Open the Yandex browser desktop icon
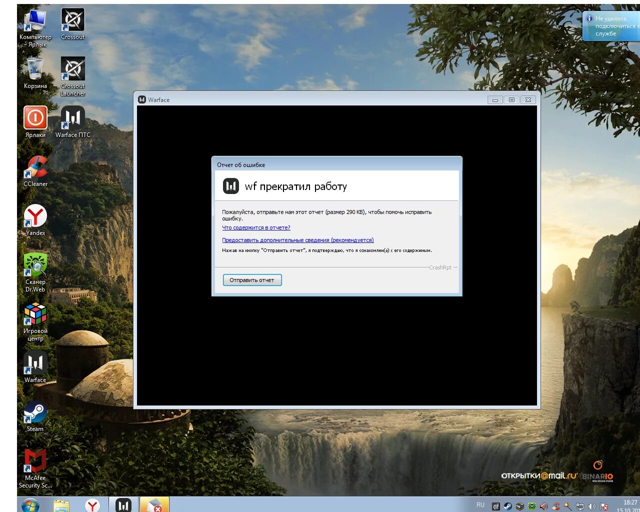Screen dimensions: 640x512 pos(35,220)
